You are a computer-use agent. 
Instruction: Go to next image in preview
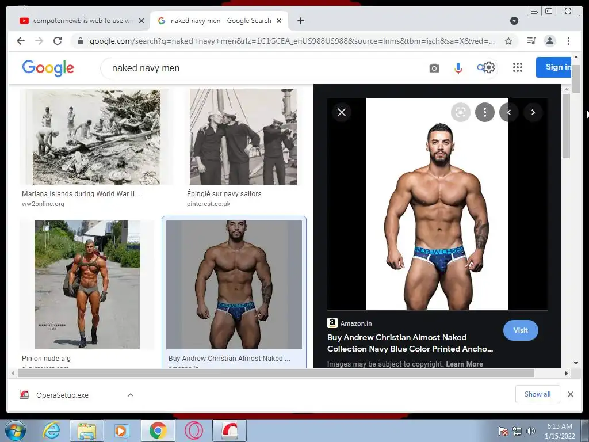coord(533,112)
